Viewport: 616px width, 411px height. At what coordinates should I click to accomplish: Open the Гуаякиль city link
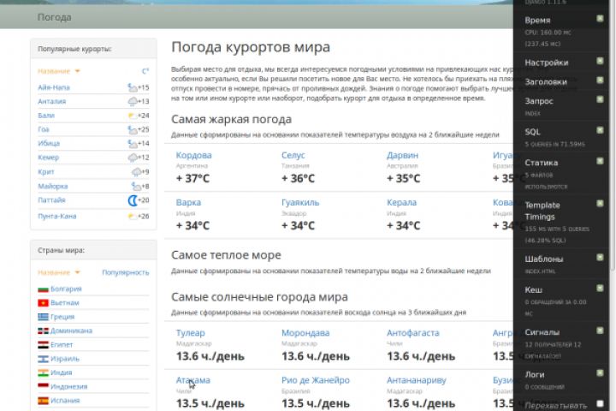coord(300,203)
